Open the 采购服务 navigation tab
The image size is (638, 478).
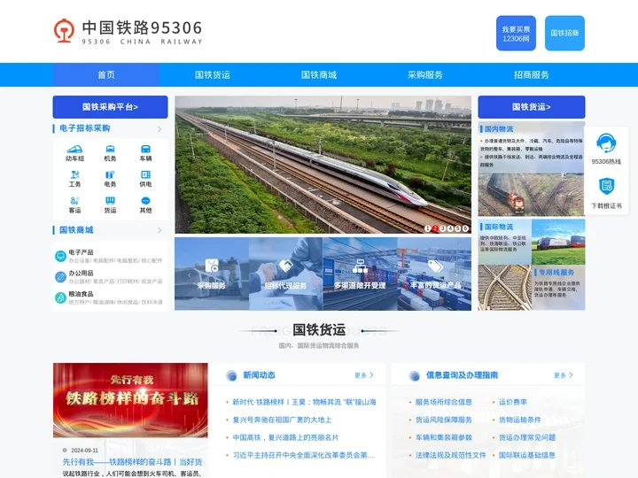click(425, 74)
